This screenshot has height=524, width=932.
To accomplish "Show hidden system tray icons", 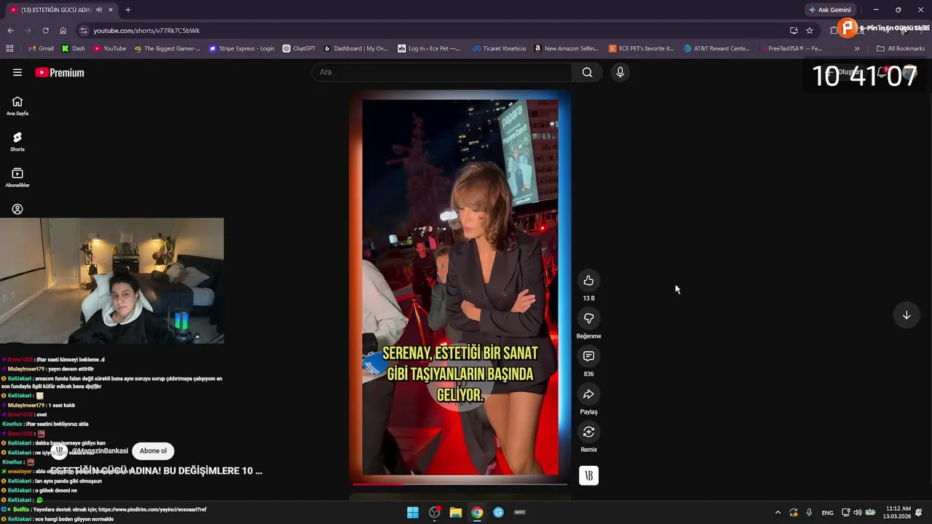I will point(778,512).
